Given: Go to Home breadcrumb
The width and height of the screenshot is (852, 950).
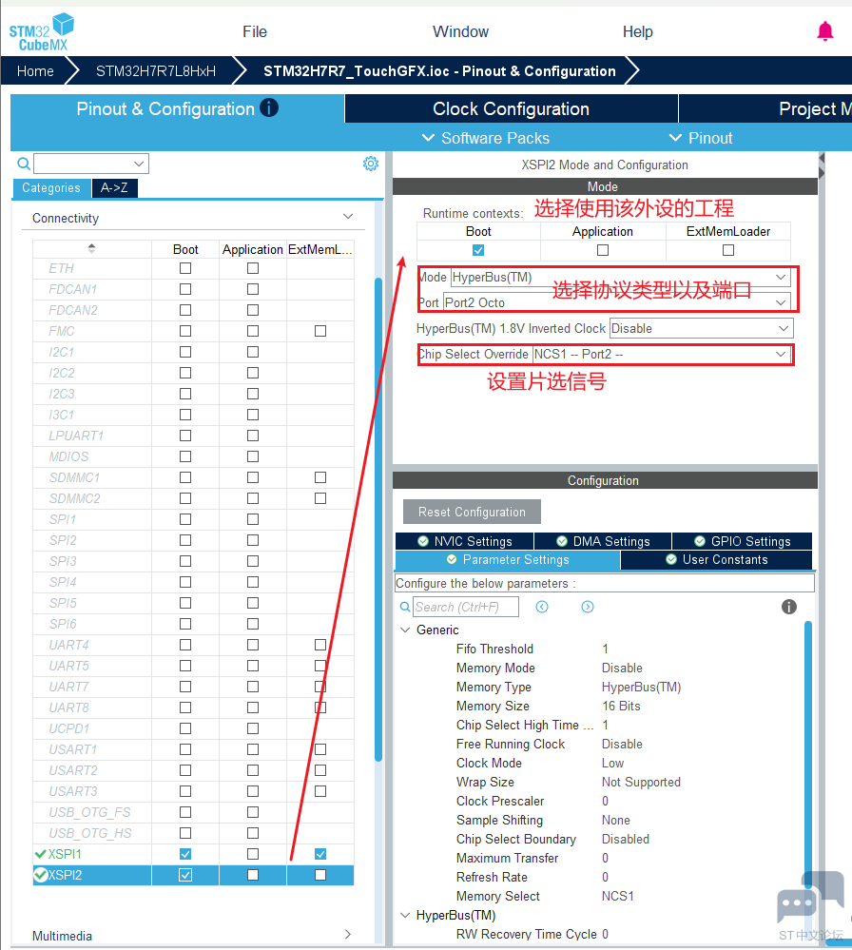Looking at the screenshot, I should [35, 71].
